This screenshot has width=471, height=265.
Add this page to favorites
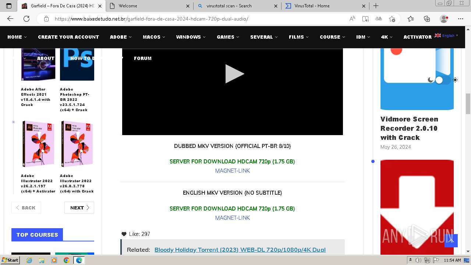tap(392, 19)
